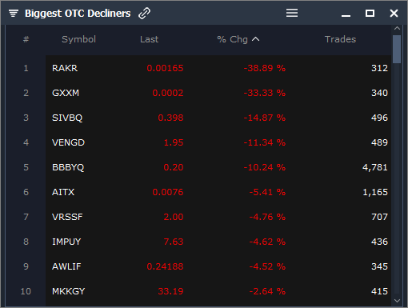
Task: Maximize the Biggest OTC Decliners window
Action: pos(370,13)
